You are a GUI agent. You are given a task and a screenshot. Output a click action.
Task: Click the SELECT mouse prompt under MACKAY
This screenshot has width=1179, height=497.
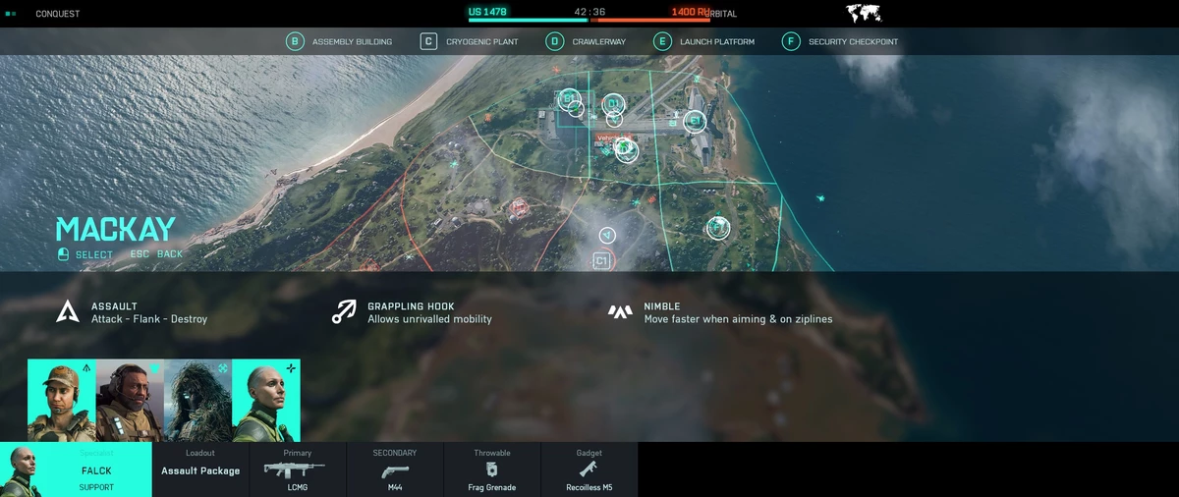pos(85,254)
